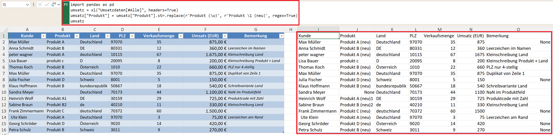Open the Kunde column filter dropdown
The width and height of the screenshot is (553, 135).
[x=43, y=36]
